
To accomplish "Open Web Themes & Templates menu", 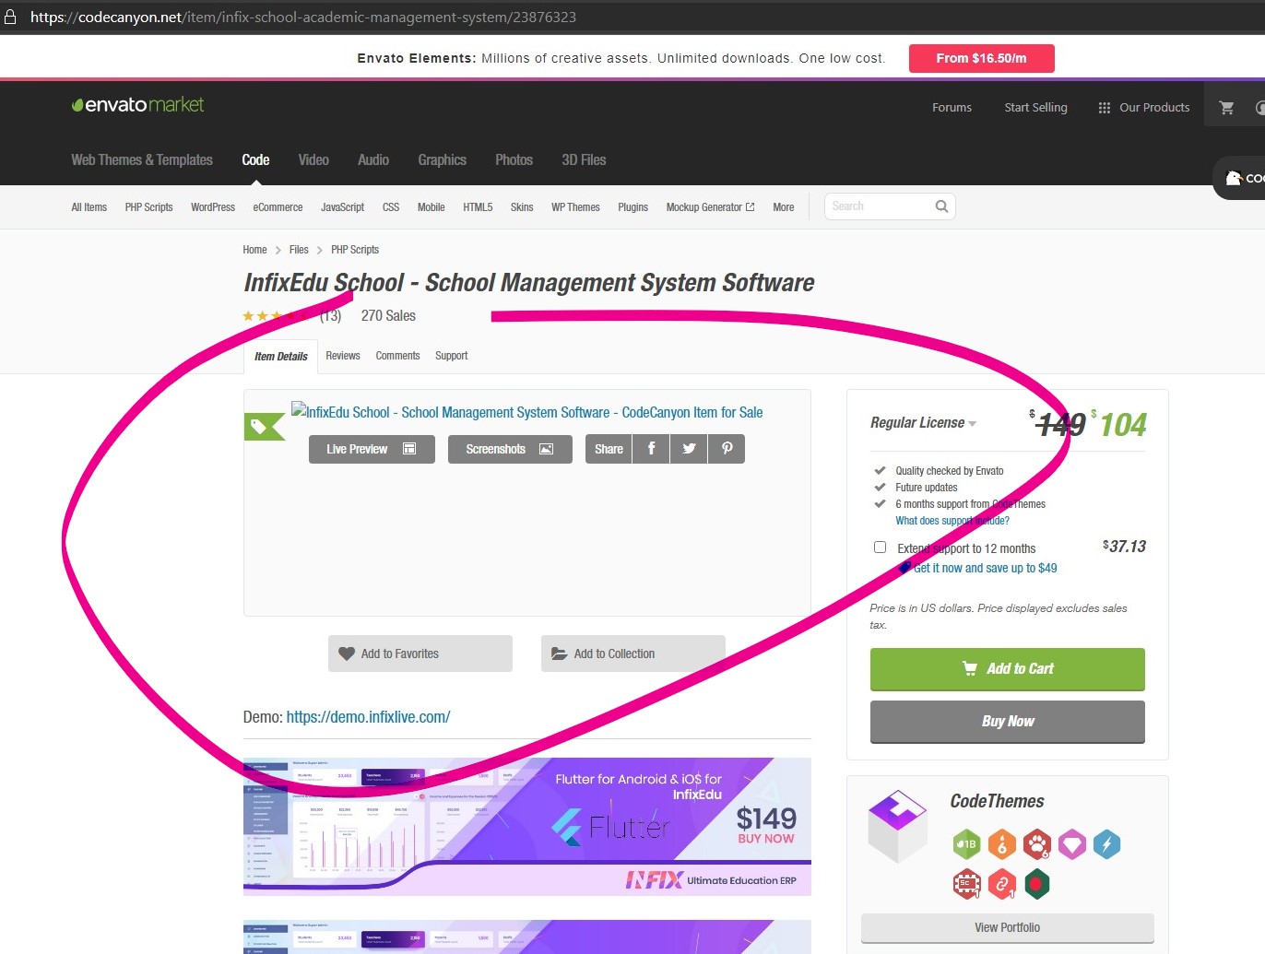I will click(x=142, y=160).
